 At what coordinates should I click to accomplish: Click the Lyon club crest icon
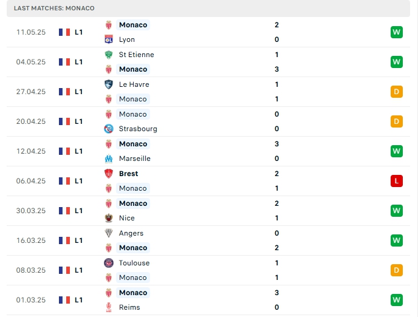(109, 39)
